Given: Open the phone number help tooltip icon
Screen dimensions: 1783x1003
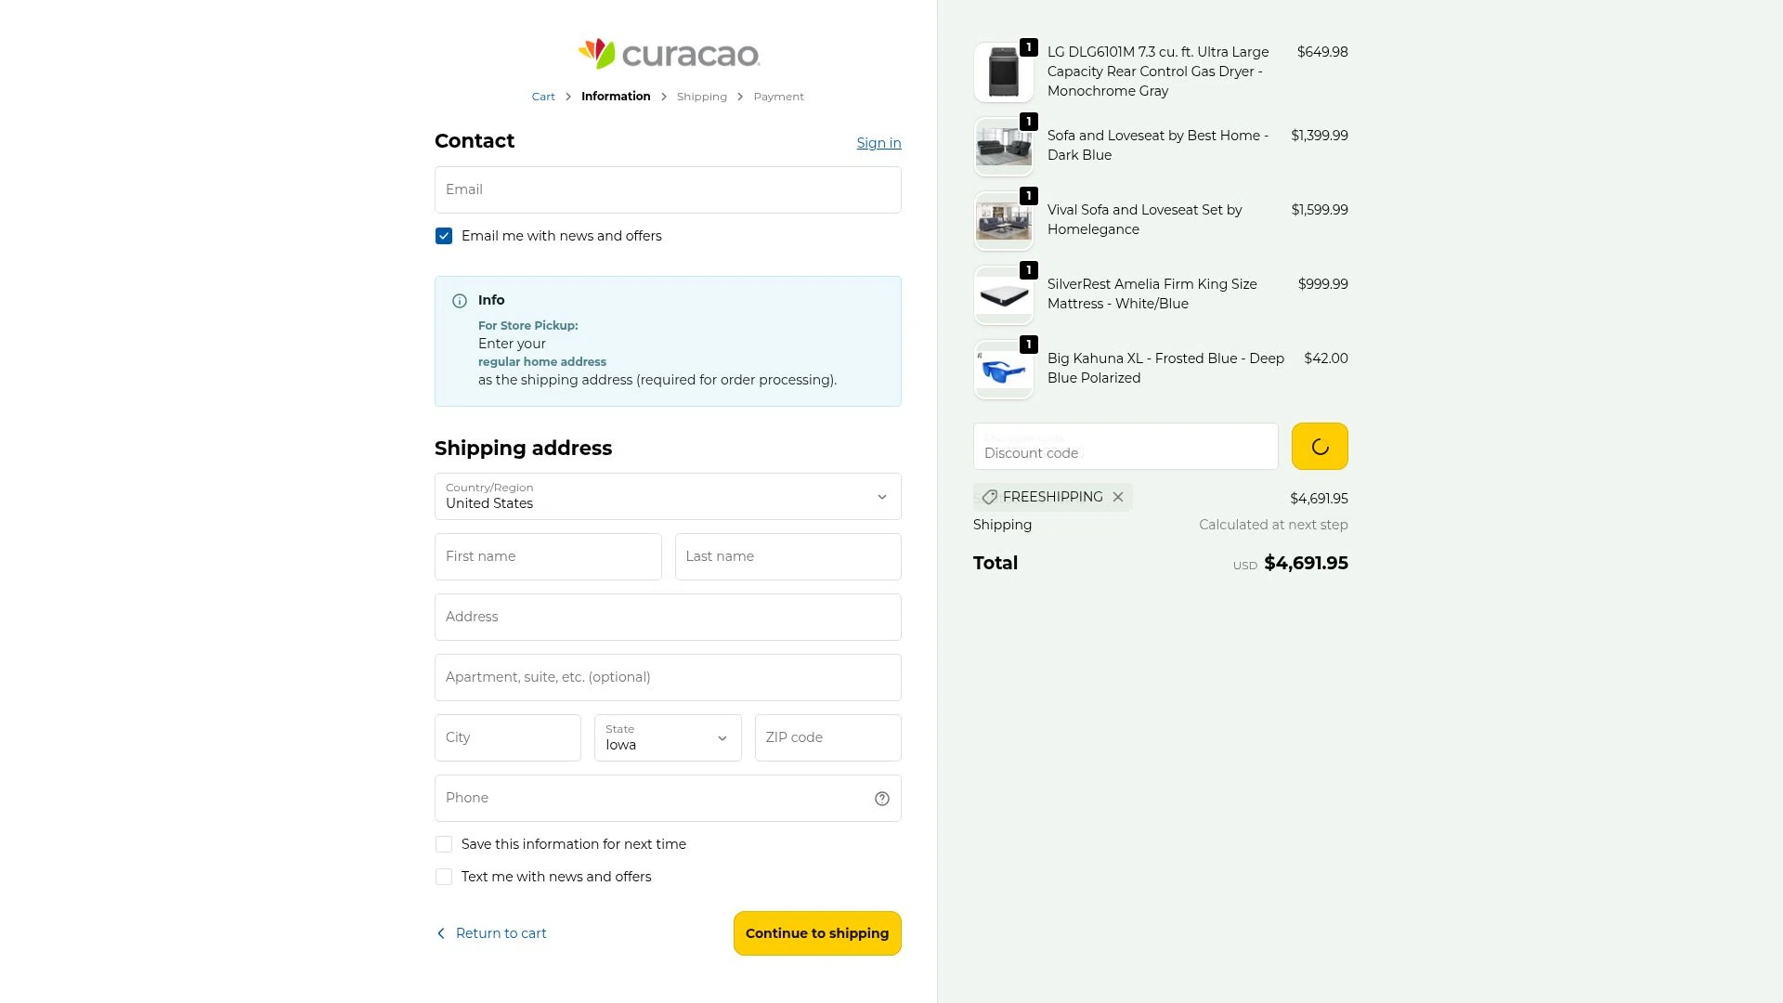Looking at the screenshot, I should 880,798.
